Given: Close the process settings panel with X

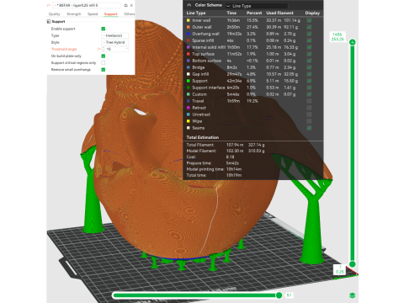Looking at the screenshot, I should [131, 5].
